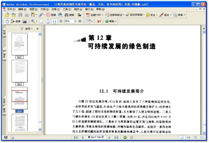Click the Open file folder icon
Image resolution: width=209 pixels, height=143 pixels.
tap(7, 15)
